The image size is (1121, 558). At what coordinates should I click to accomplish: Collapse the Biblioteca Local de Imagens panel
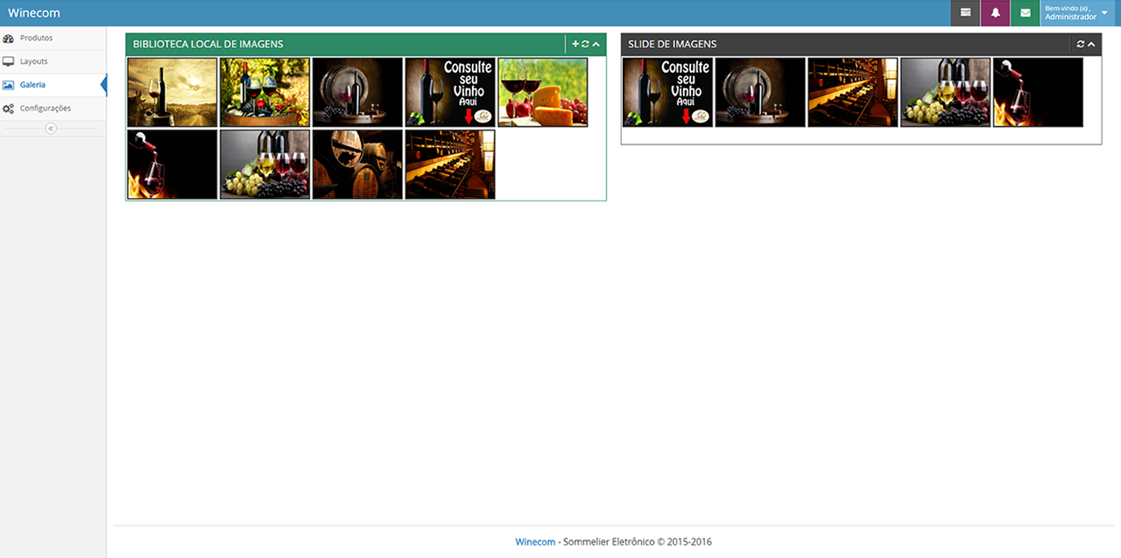[596, 44]
